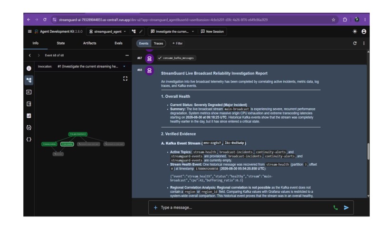The image size is (383, 225).
Task: Open Chrome three-dot menu
Action: point(365,20)
